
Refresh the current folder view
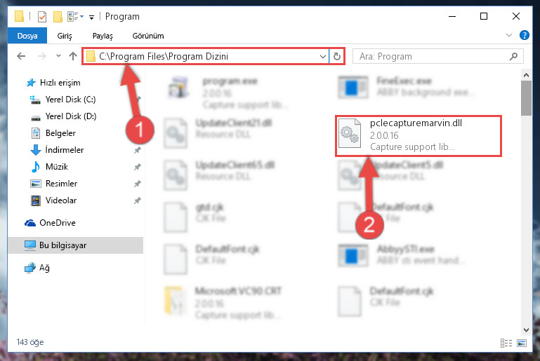pyautogui.click(x=337, y=56)
